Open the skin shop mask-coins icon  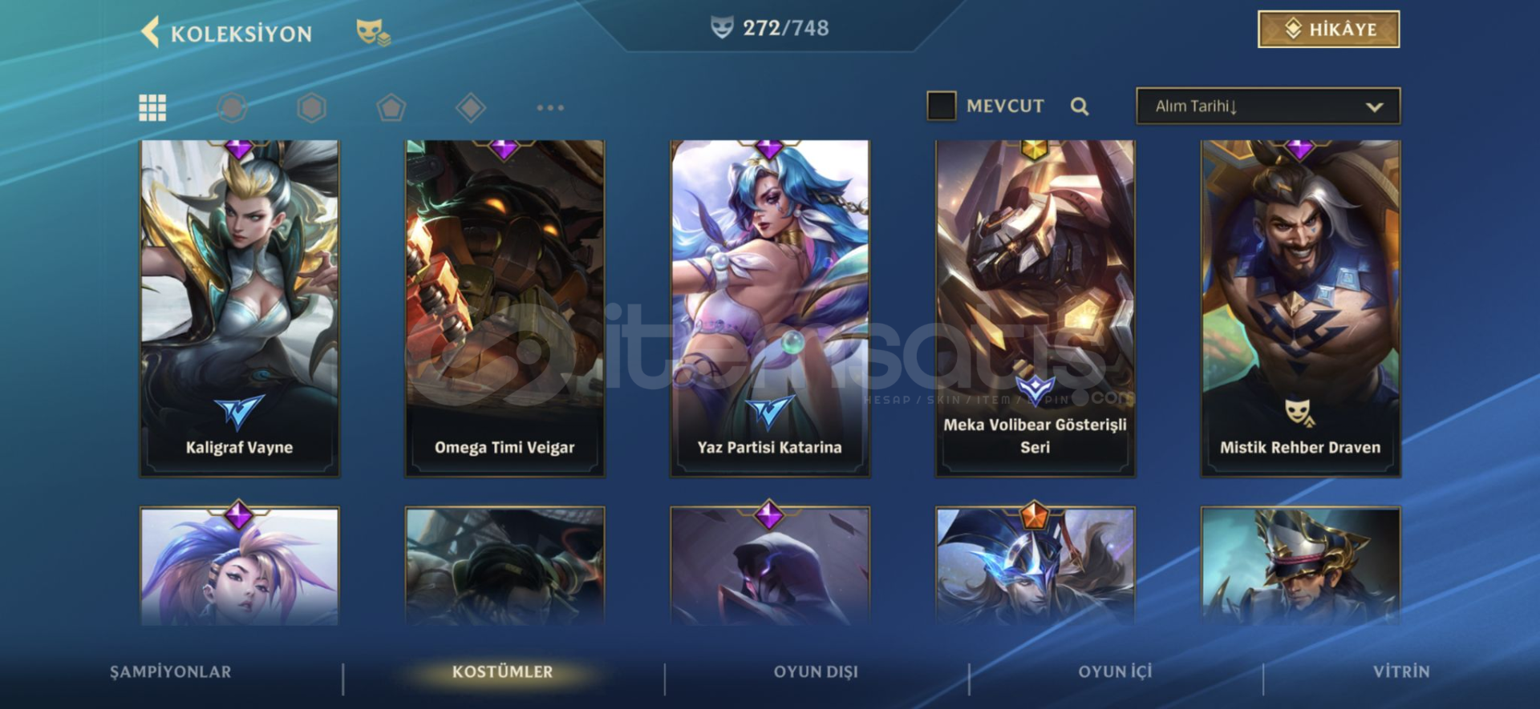[x=372, y=32]
